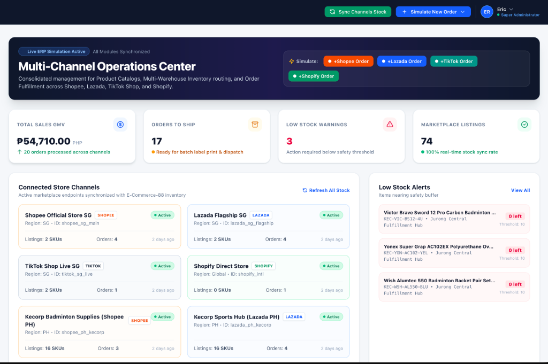Click Refresh All Stock link
This screenshot has width=548, height=364.
point(326,190)
